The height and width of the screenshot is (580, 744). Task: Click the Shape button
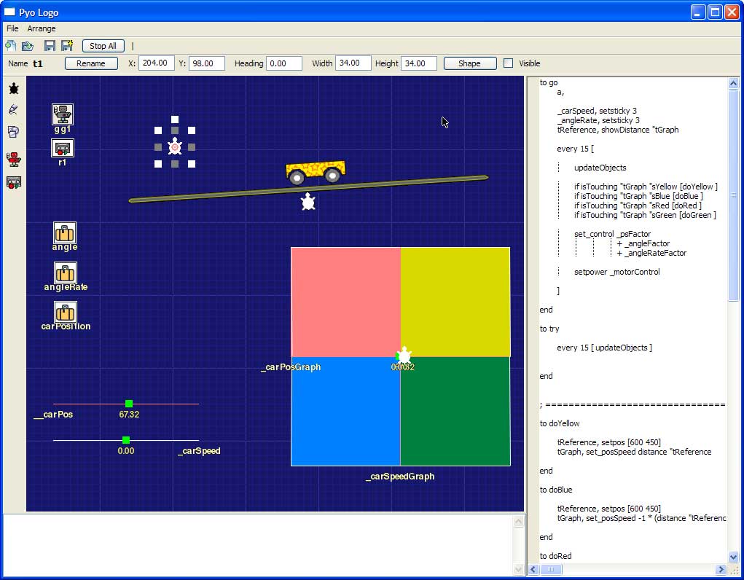tap(469, 63)
